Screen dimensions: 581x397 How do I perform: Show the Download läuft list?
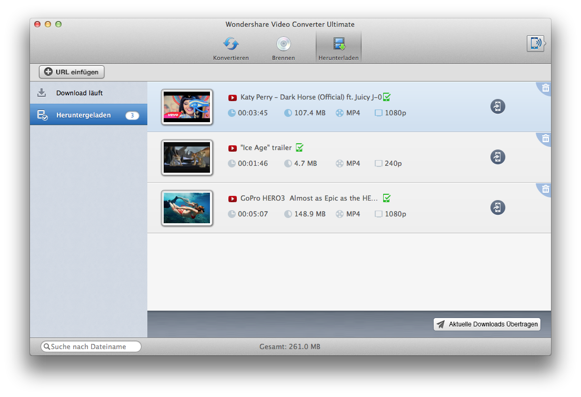(88, 93)
